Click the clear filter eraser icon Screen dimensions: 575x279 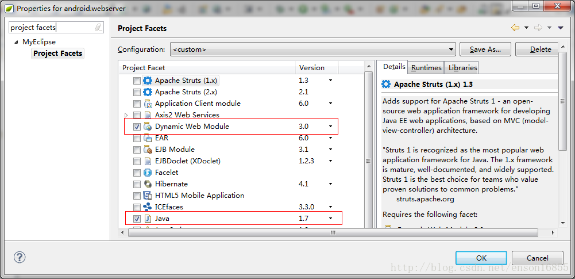click(98, 27)
